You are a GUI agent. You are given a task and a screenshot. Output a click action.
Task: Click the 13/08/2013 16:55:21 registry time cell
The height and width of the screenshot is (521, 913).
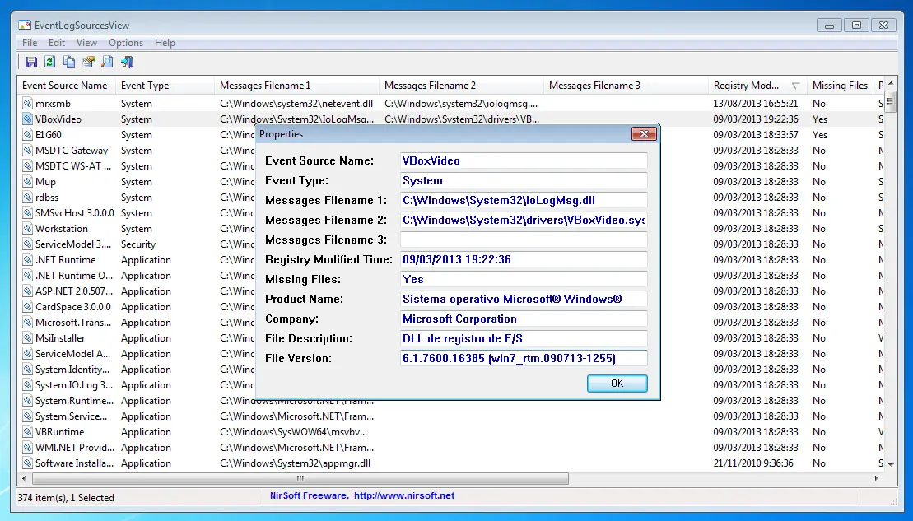pos(755,103)
